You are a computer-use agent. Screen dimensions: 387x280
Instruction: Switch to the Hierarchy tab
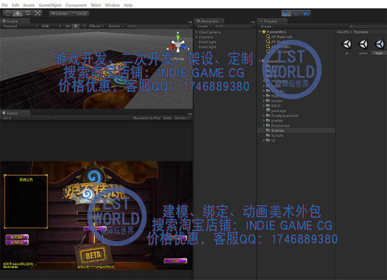[209, 22]
